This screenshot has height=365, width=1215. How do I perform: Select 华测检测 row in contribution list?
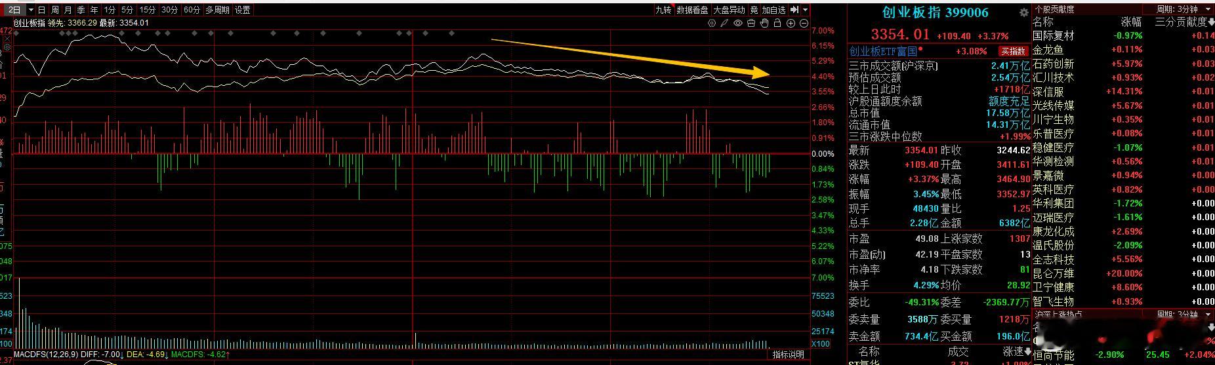click(x=1123, y=161)
